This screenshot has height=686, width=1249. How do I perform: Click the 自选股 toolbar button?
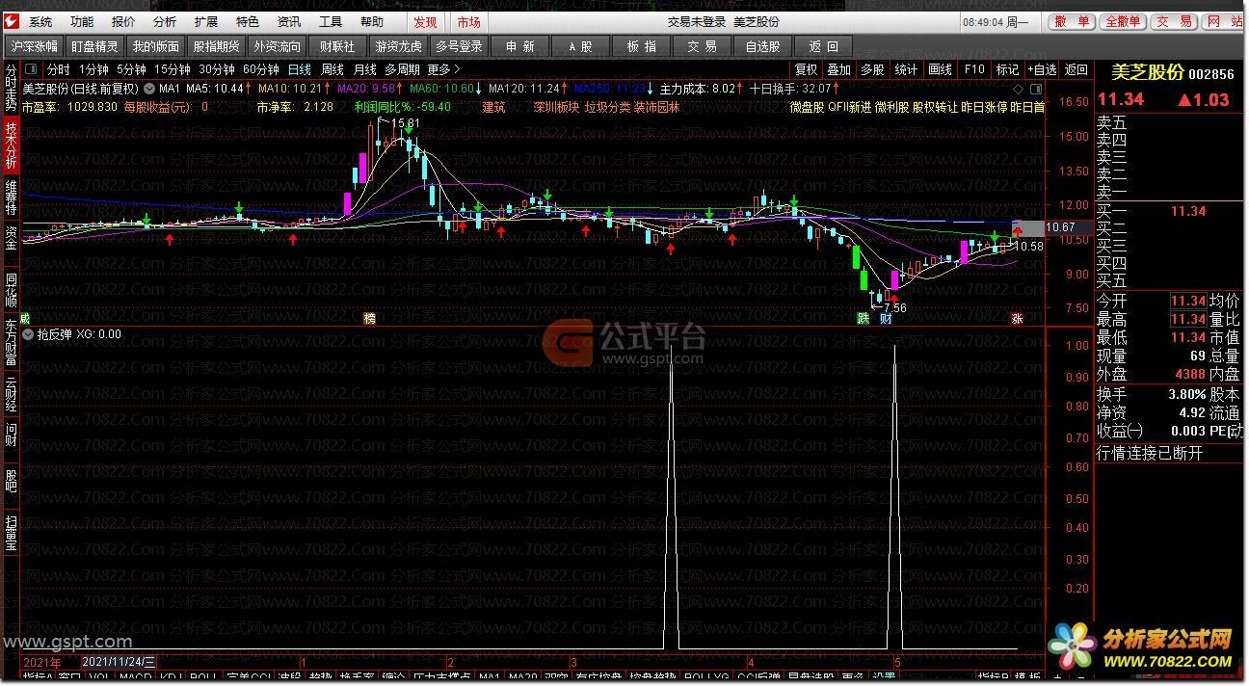point(762,45)
